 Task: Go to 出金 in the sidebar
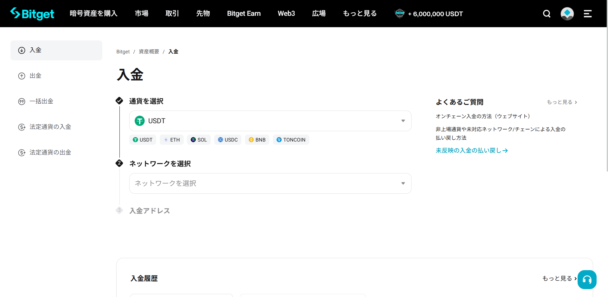coord(35,76)
